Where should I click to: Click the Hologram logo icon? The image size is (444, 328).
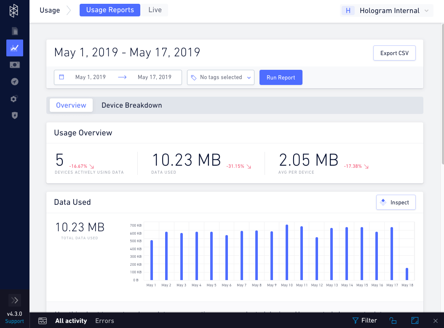[13, 11]
